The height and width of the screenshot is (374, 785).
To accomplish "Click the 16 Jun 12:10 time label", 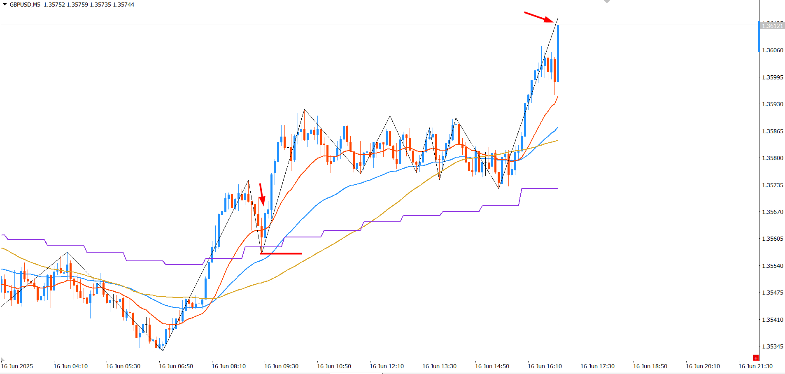I will coord(387,366).
